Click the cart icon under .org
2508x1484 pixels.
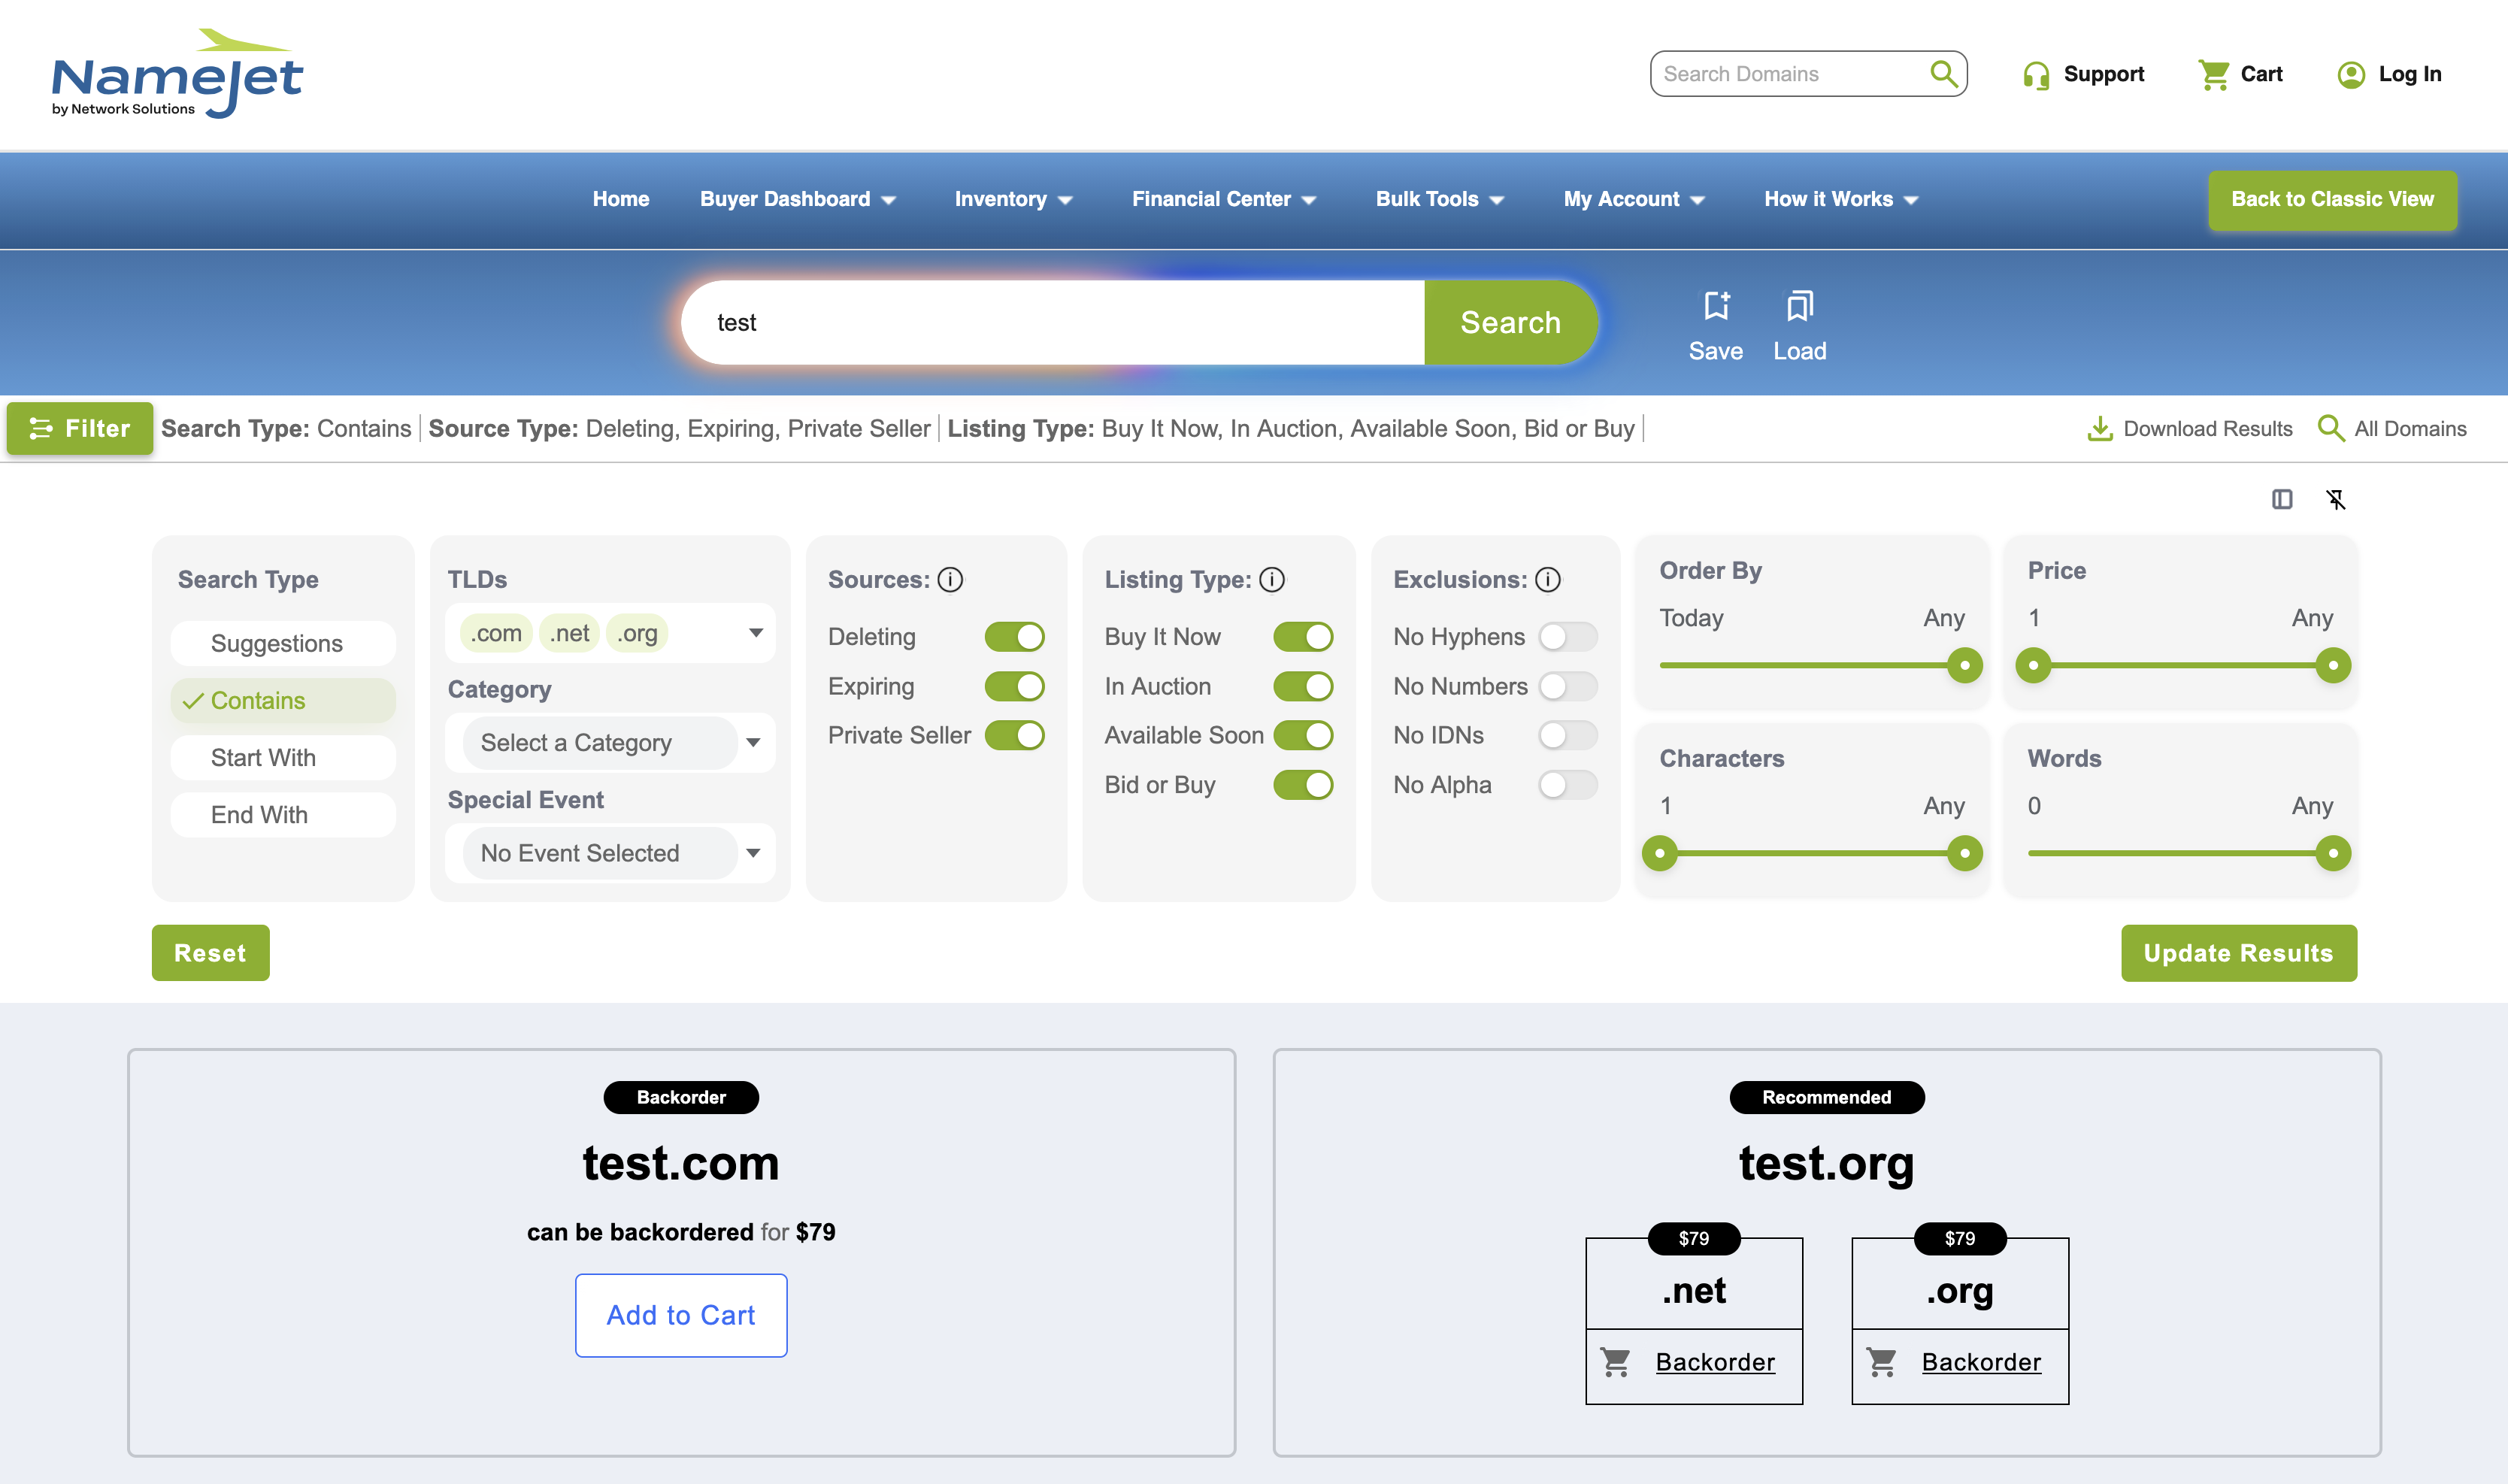(1882, 1362)
